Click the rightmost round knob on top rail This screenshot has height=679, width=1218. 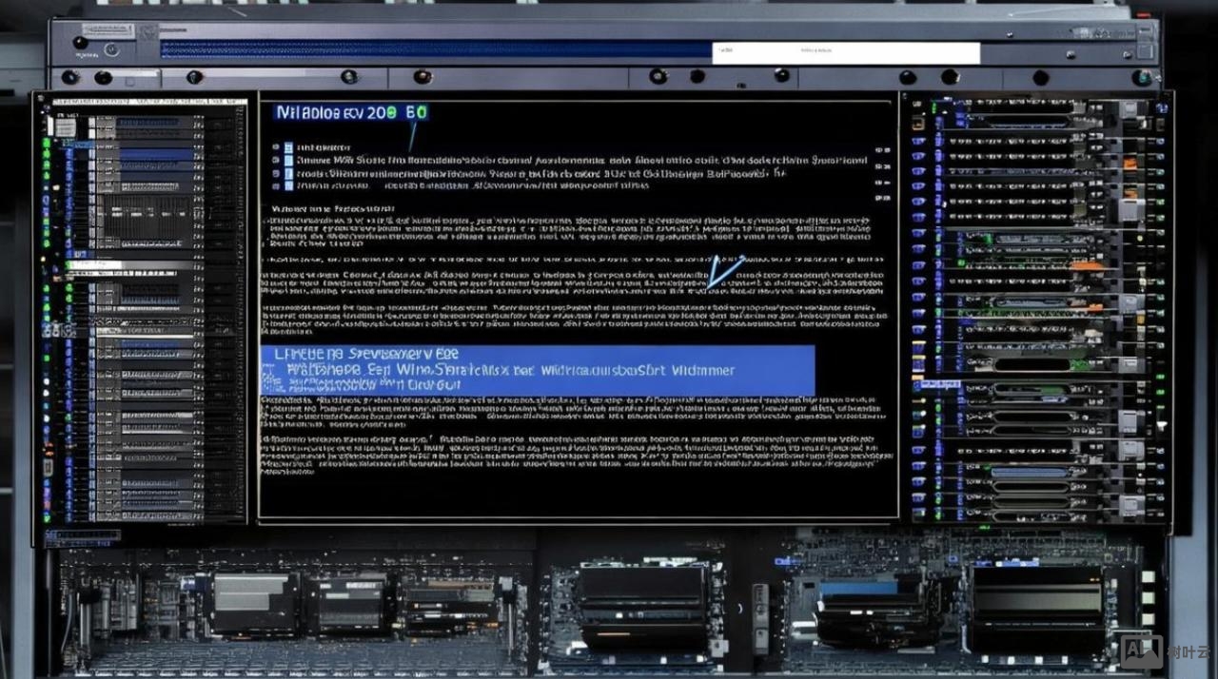pos(1138,77)
